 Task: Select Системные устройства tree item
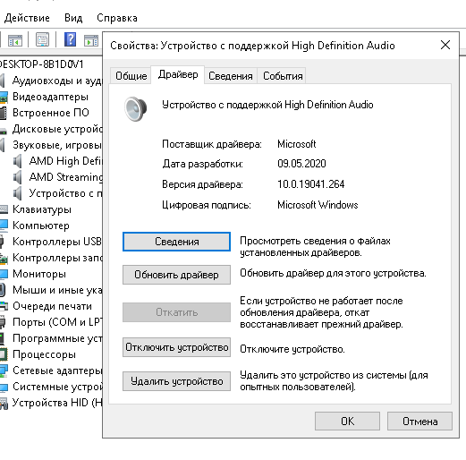57,387
